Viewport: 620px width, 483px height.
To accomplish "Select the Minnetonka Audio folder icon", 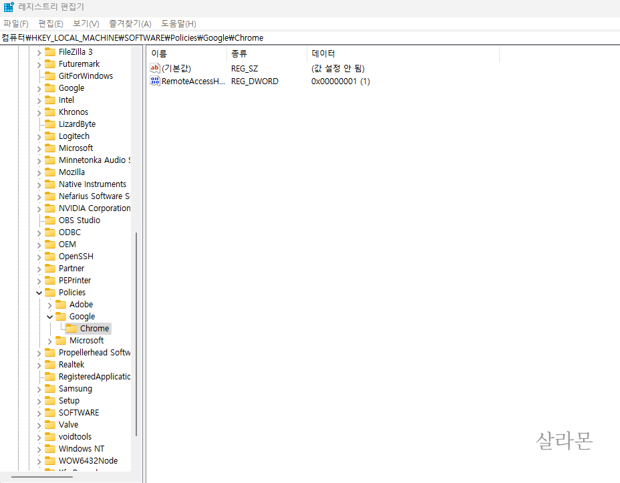I will pyautogui.click(x=50, y=160).
